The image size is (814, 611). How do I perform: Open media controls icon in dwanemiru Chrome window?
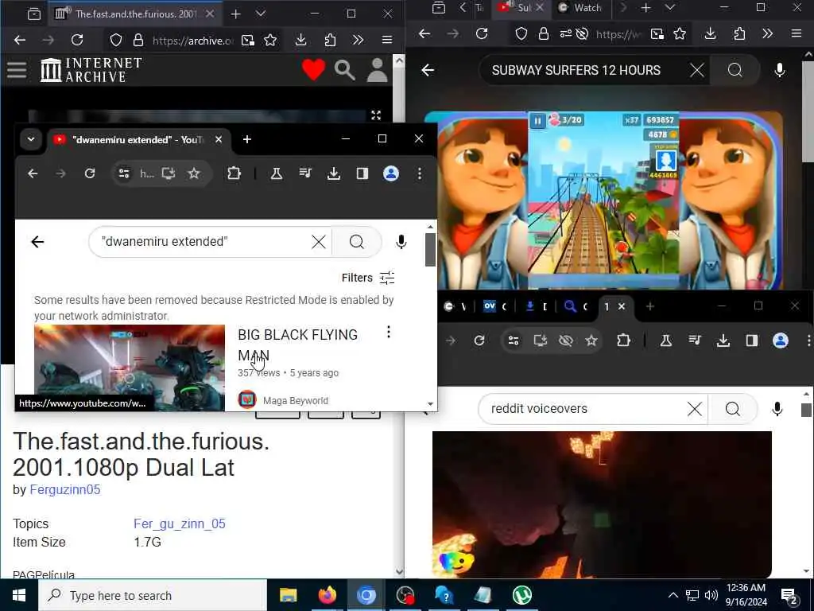coord(305,173)
